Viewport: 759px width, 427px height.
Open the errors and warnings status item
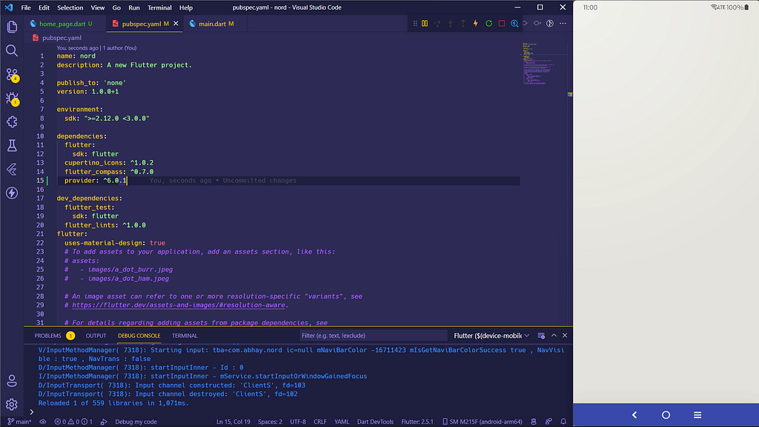click(73, 422)
